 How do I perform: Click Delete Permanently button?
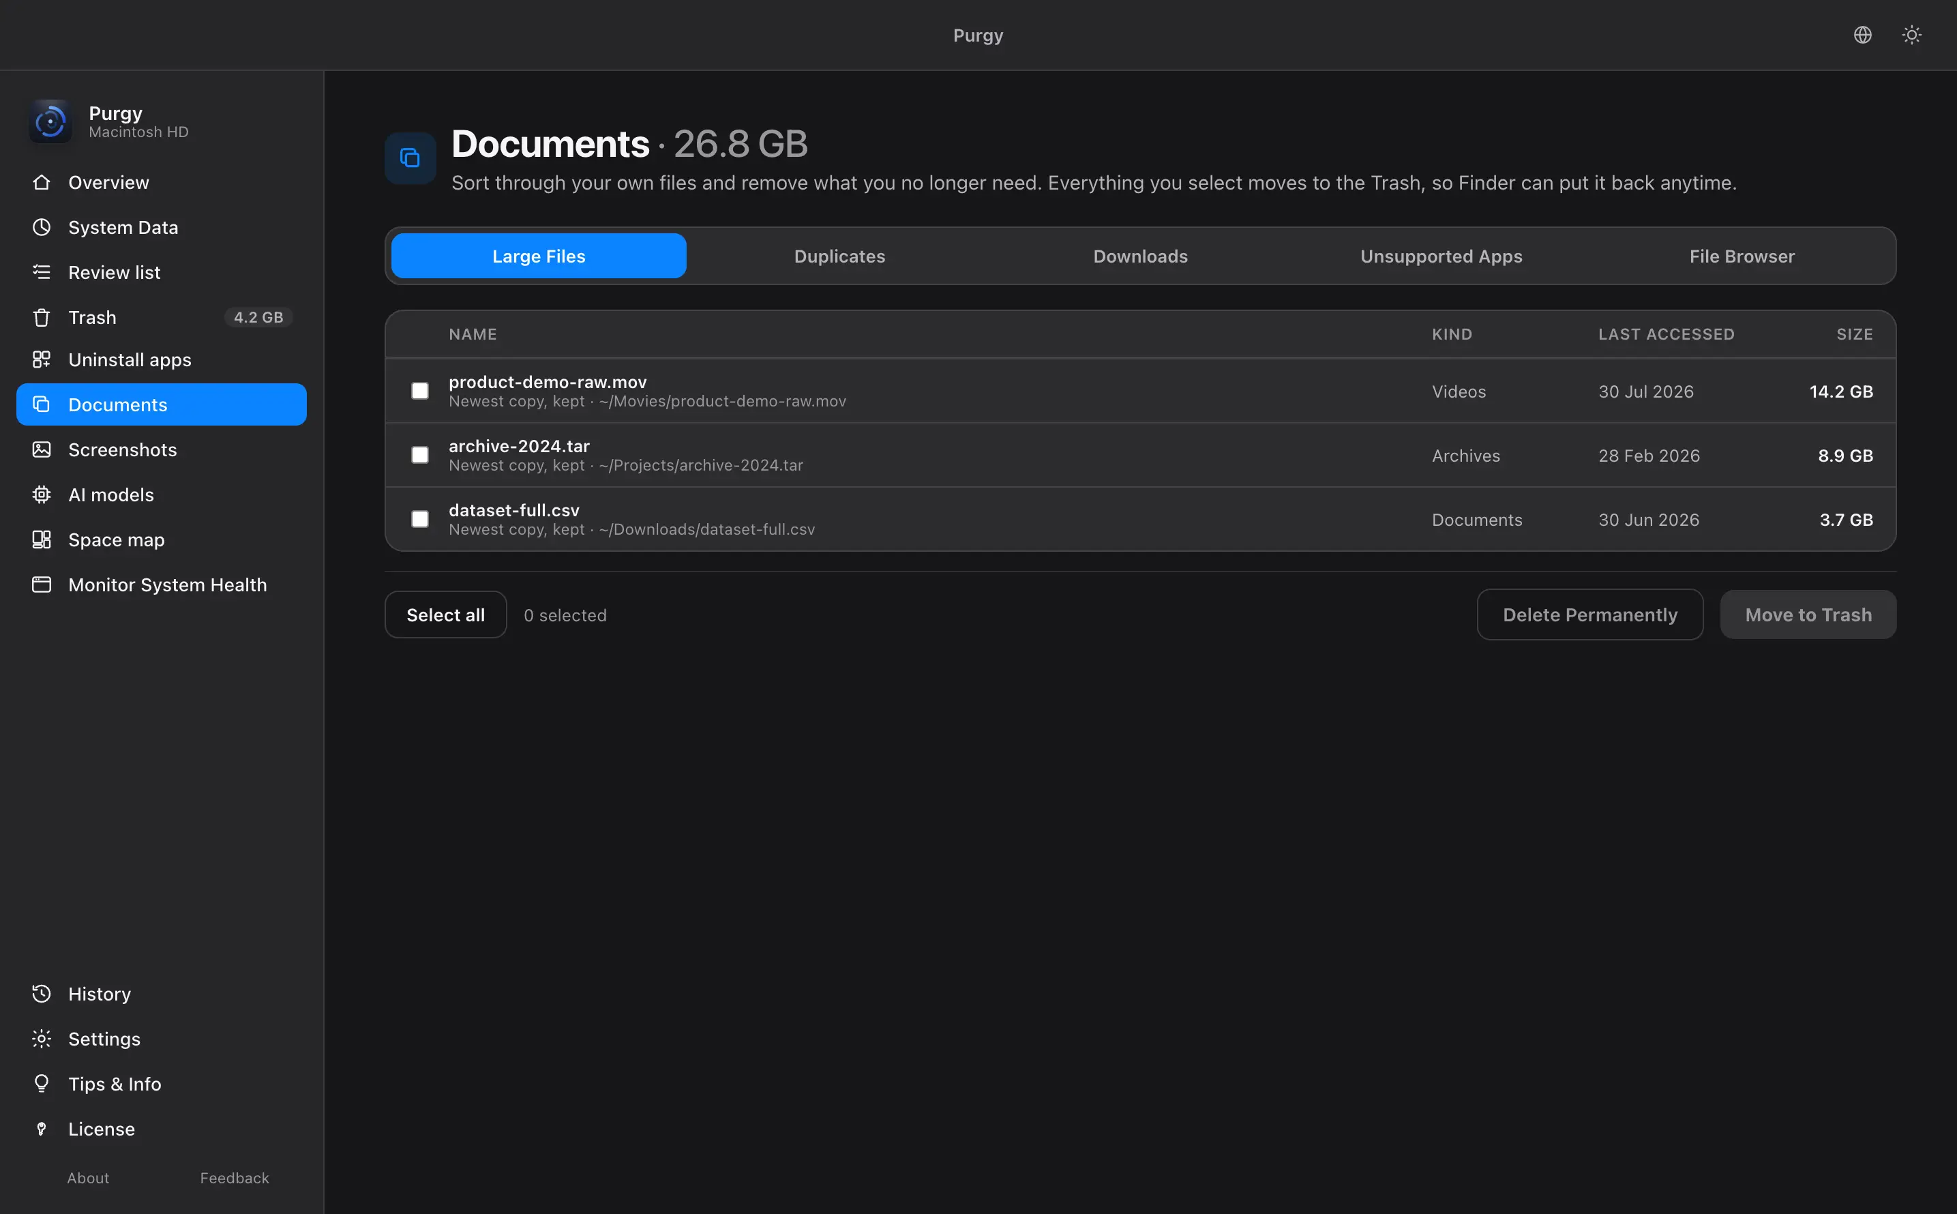pyautogui.click(x=1590, y=615)
